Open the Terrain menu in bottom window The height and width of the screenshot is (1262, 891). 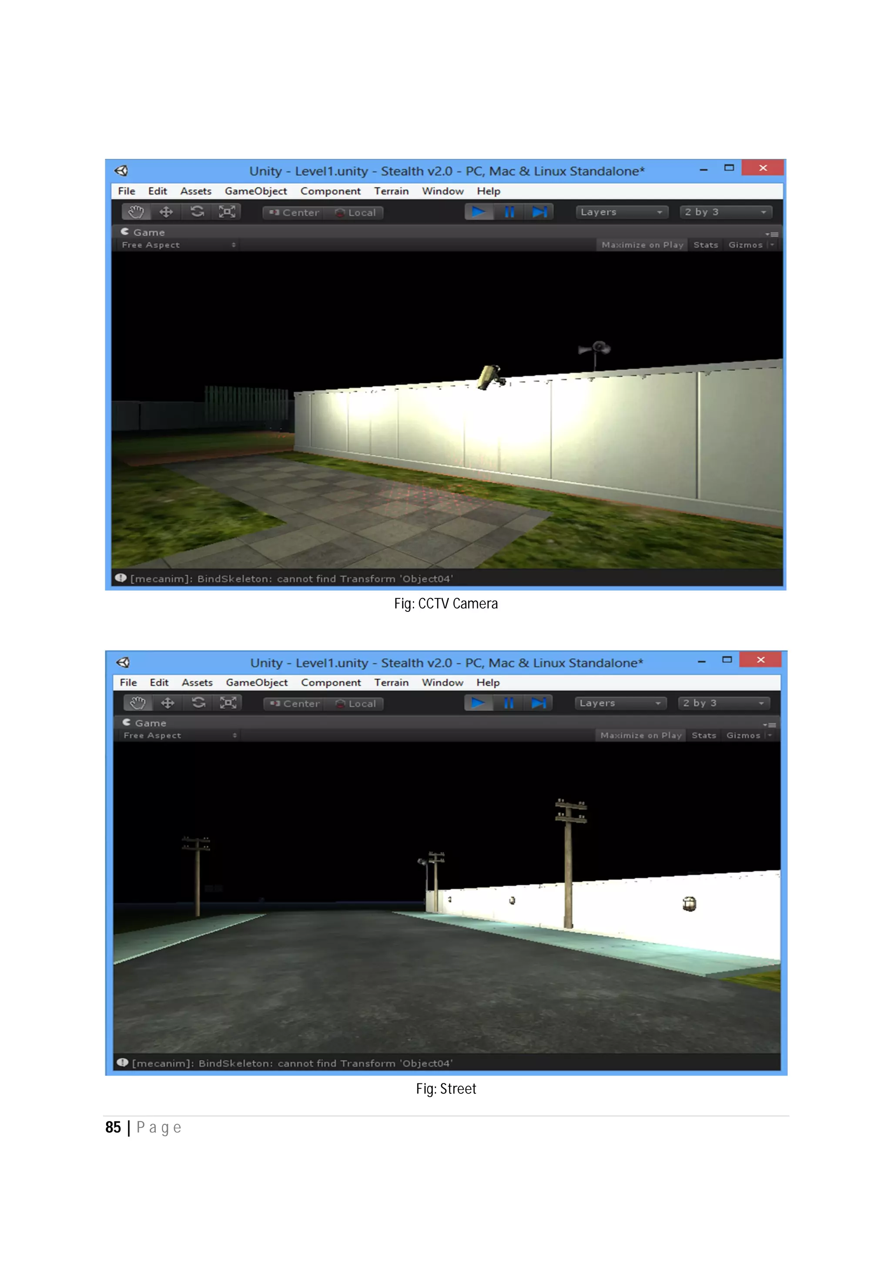click(391, 682)
